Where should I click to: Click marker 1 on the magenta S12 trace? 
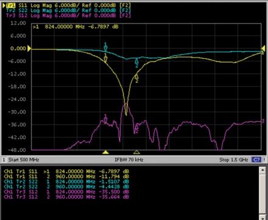tap(105, 119)
